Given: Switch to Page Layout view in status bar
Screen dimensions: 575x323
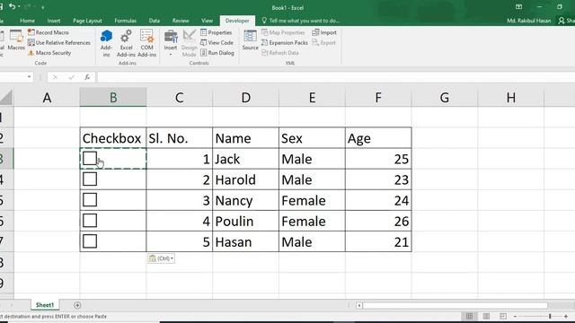Looking at the screenshot, I should [x=486, y=316].
